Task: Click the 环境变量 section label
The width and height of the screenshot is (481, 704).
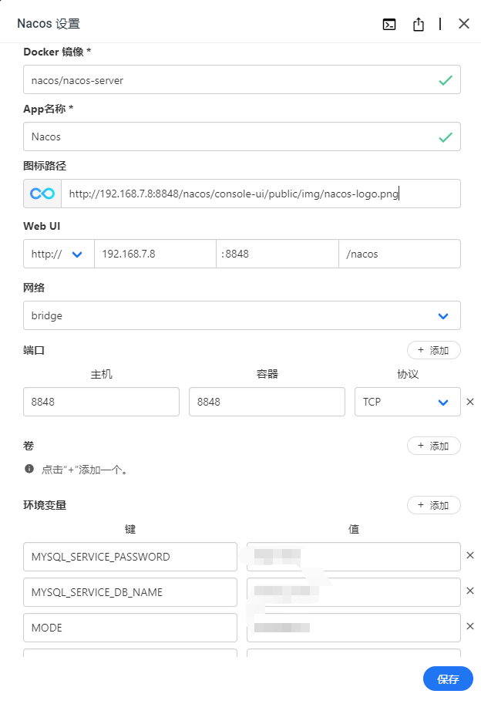Action: pyautogui.click(x=45, y=505)
